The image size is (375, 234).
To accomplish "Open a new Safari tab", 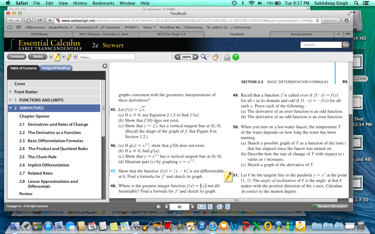I will [339, 34].
